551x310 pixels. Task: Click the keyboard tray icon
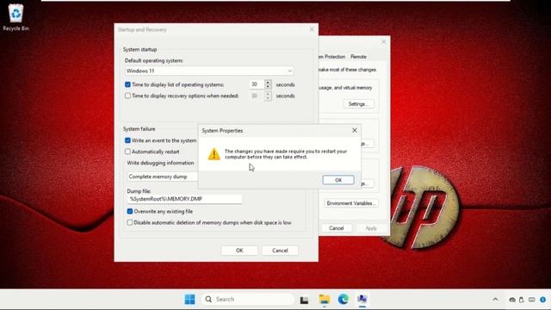(532, 300)
